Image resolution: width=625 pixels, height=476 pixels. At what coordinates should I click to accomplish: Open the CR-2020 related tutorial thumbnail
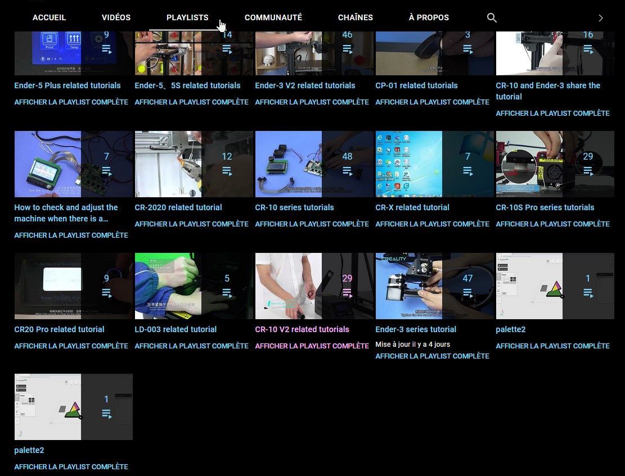[194, 164]
